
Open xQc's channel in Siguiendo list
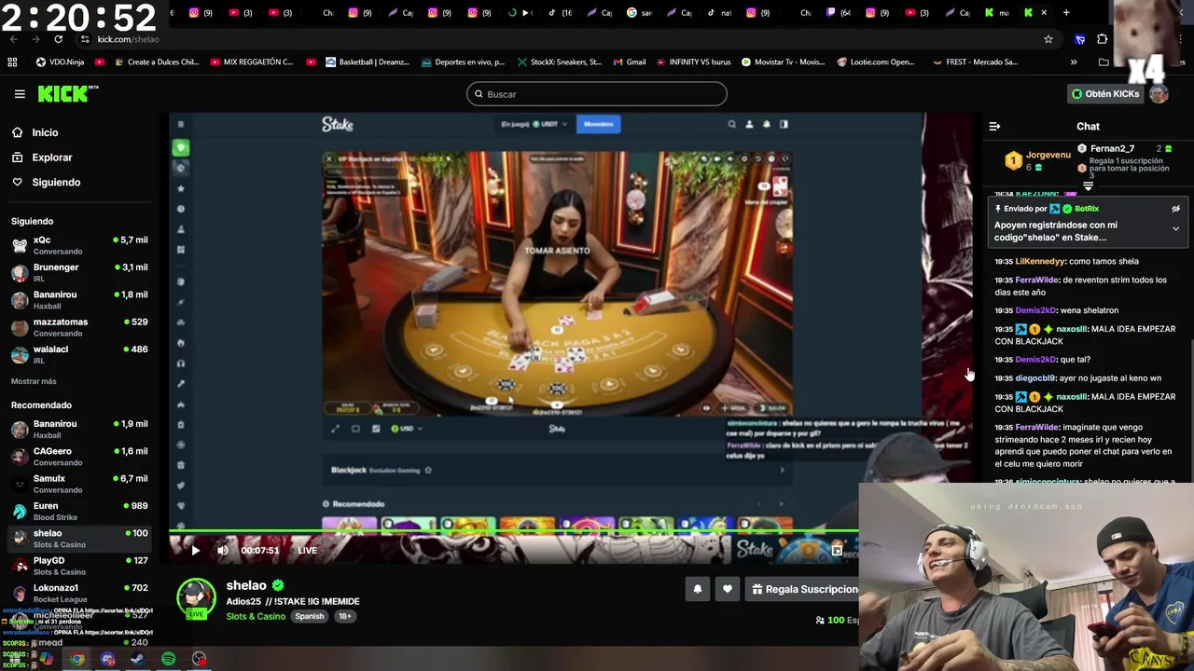point(79,245)
